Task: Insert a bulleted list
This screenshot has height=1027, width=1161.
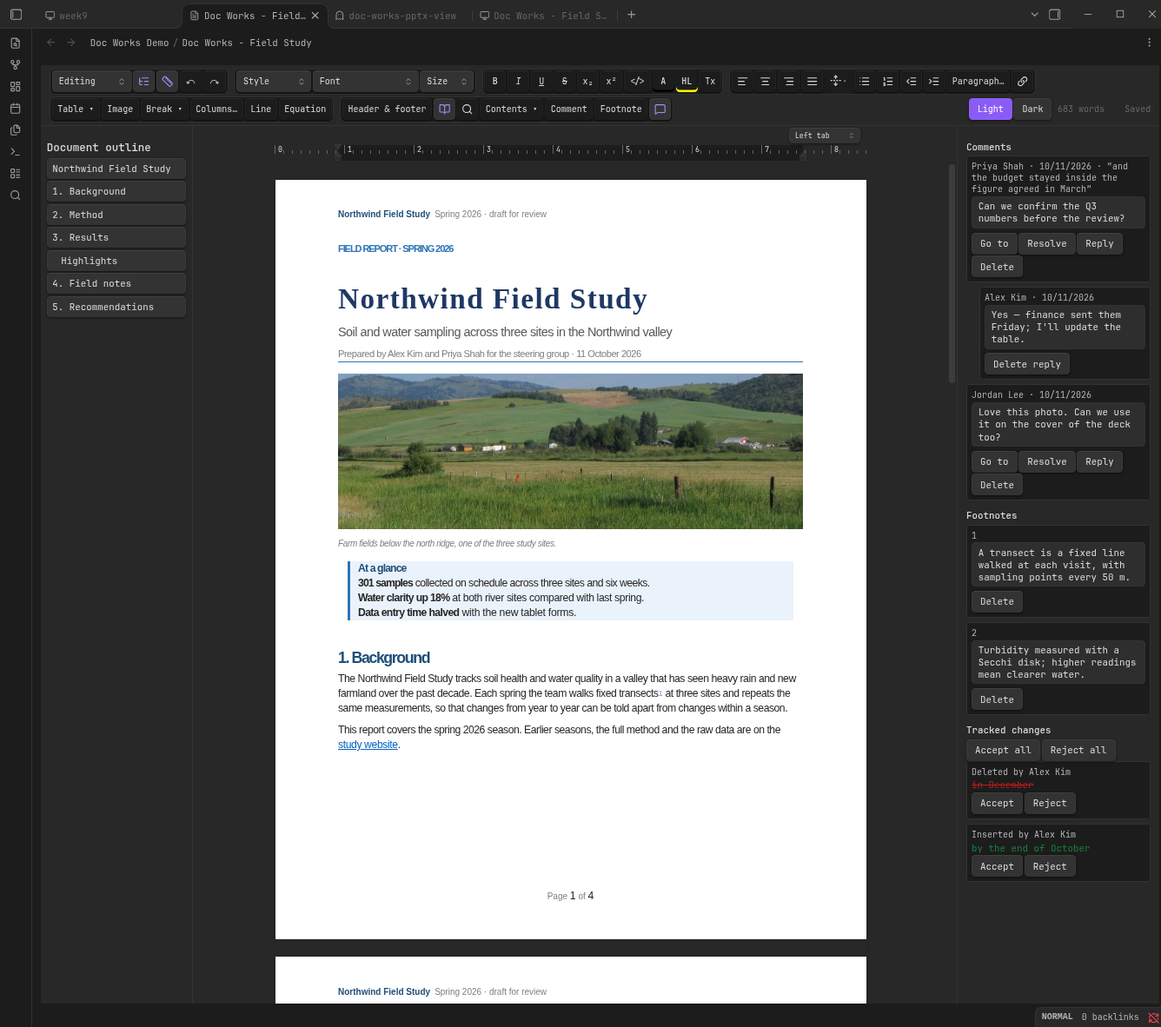Action: (865, 82)
